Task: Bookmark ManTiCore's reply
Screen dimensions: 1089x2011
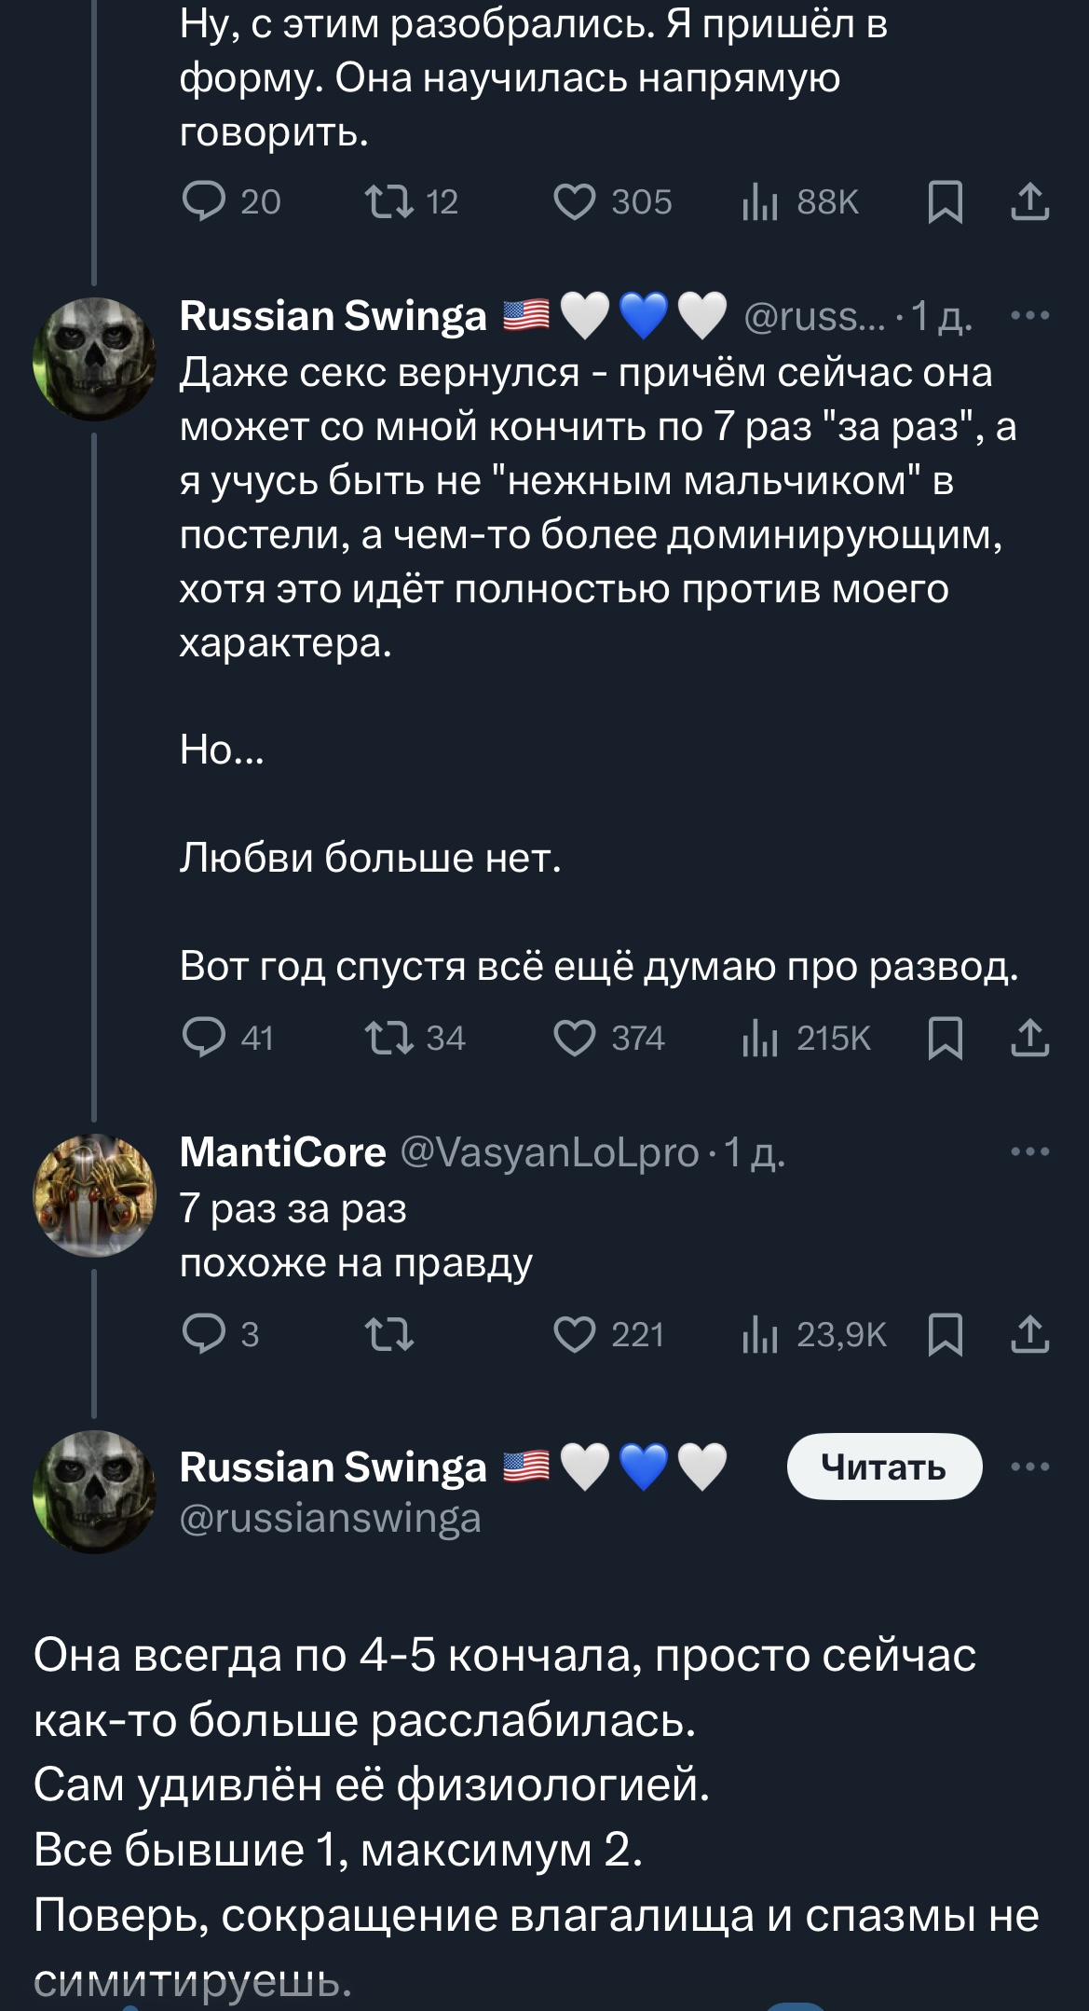Action: [x=945, y=1334]
